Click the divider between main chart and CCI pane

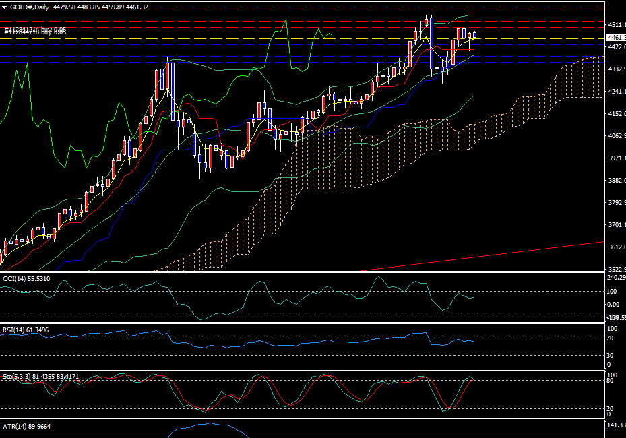click(x=303, y=272)
